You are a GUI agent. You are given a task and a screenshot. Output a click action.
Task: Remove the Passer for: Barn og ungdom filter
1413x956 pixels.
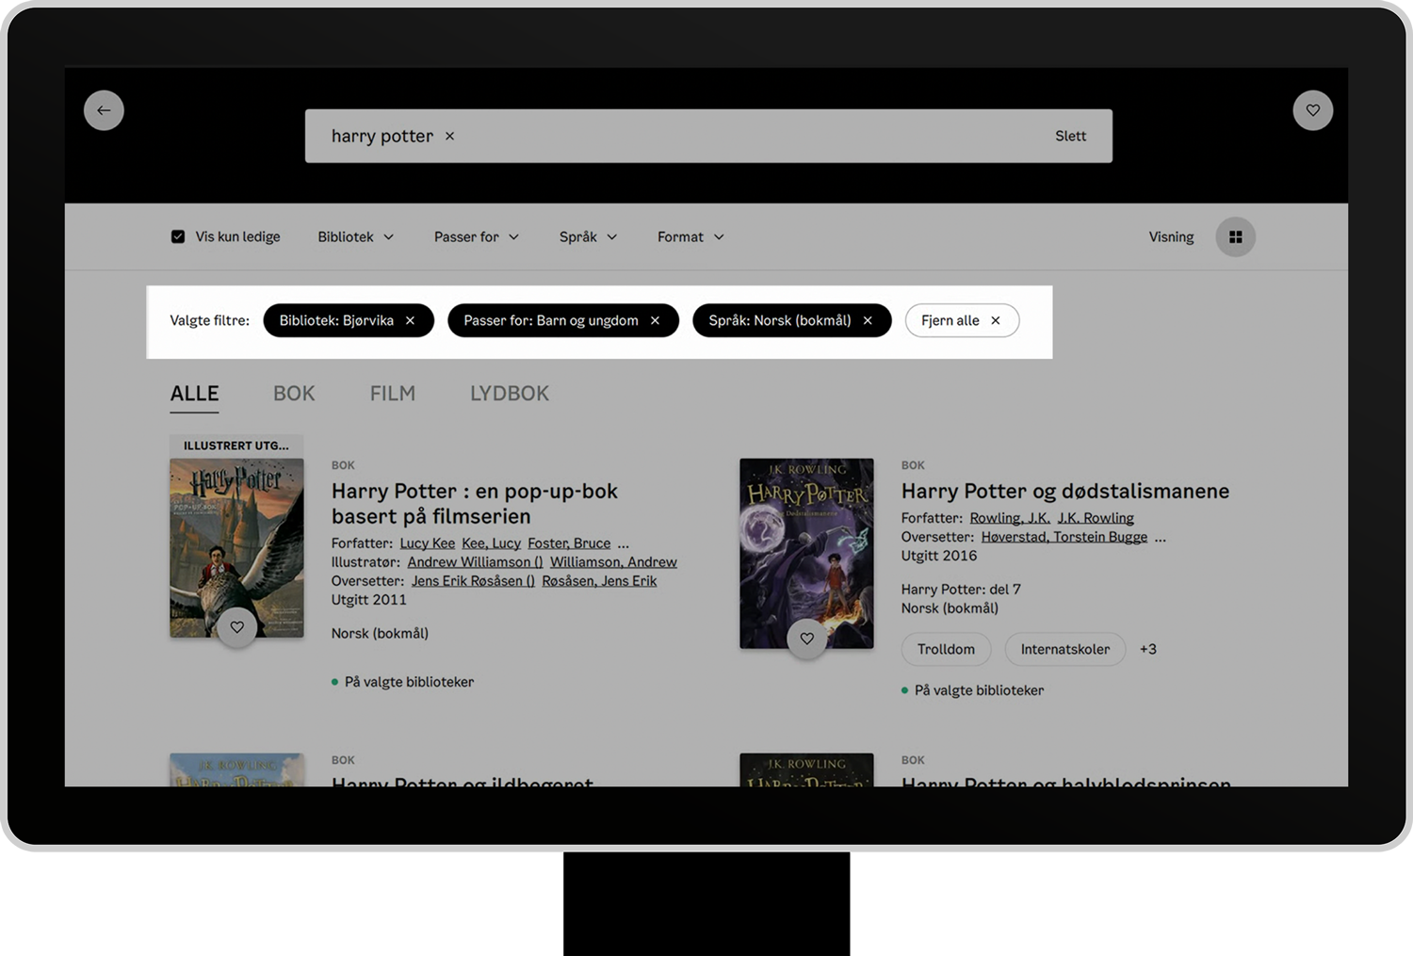tap(655, 321)
